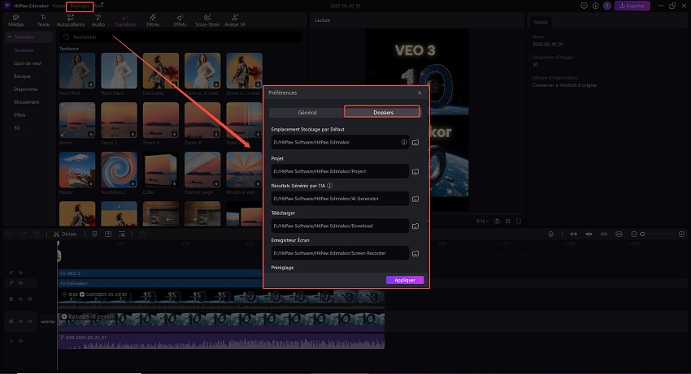Select the Flash Noir transition thumbnail
The image size is (691, 374).
pos(77,71)
